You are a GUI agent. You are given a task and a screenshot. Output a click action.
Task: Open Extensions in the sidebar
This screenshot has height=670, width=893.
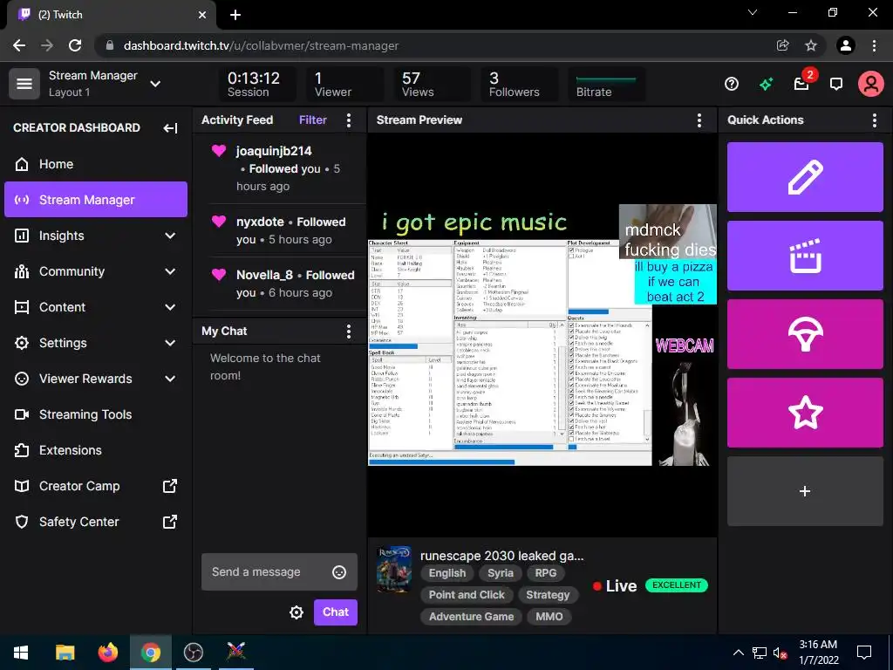[x=96, y=451]
